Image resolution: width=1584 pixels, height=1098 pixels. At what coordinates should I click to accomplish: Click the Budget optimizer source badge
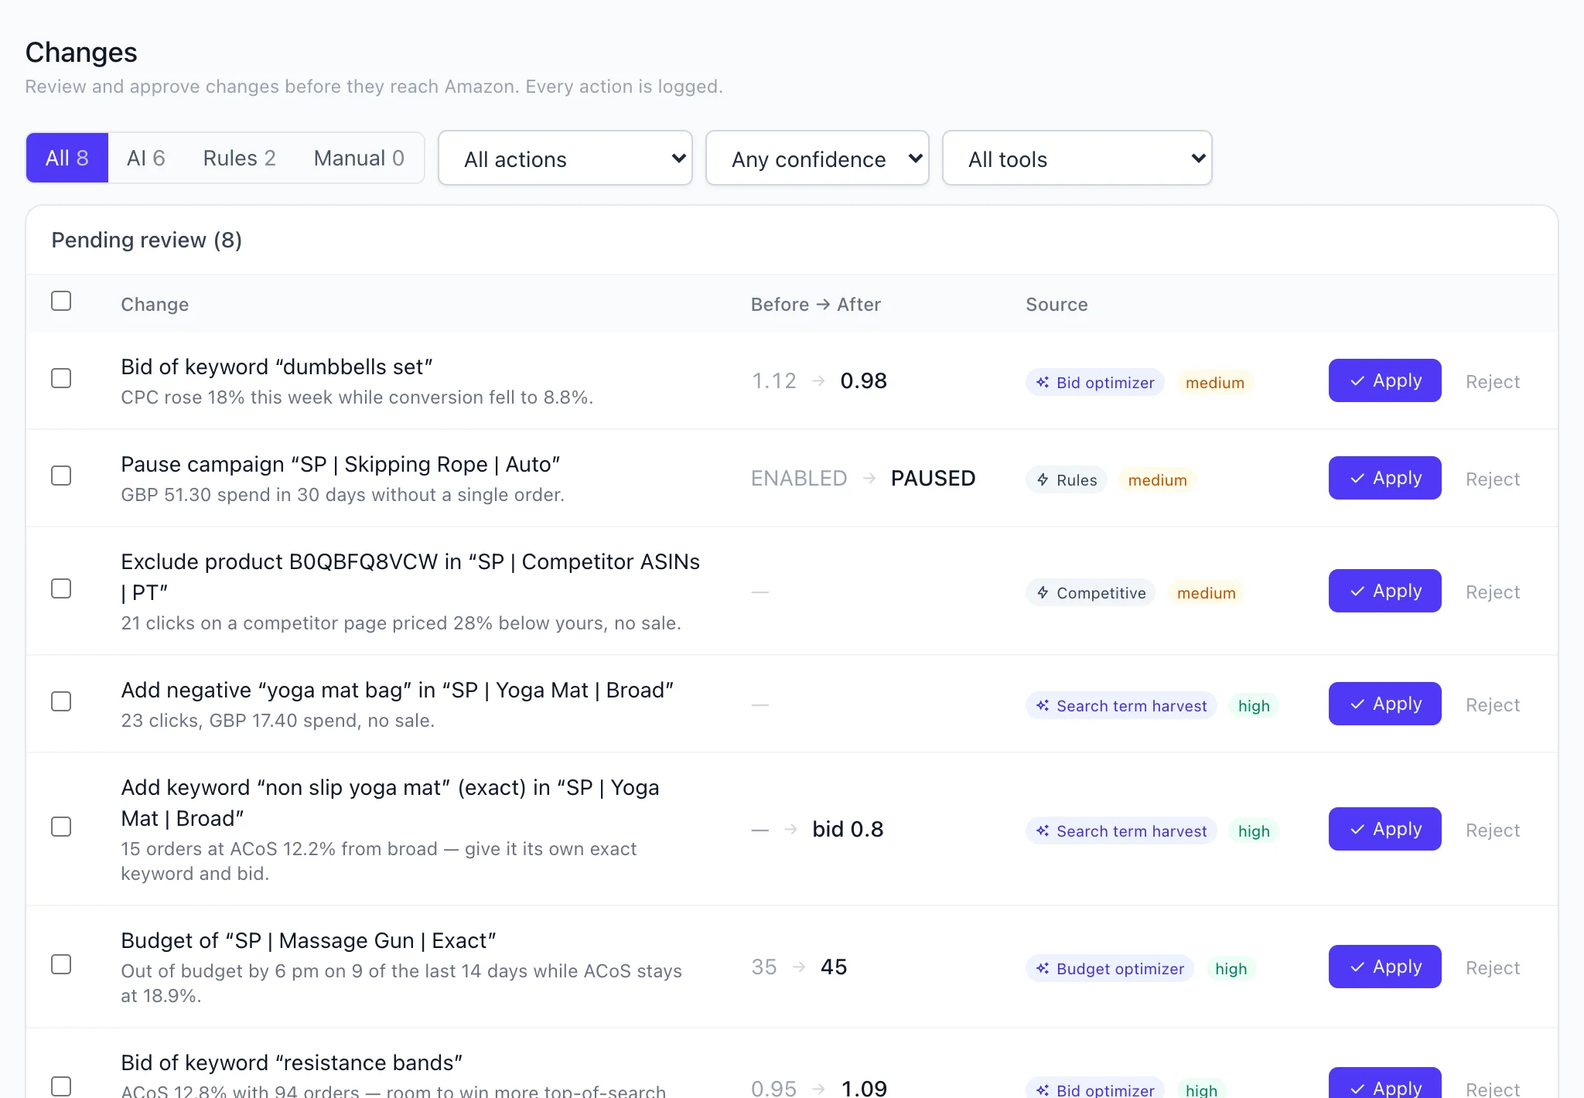coord(1110,968)
